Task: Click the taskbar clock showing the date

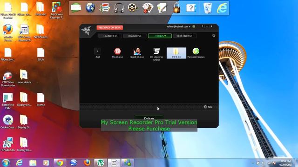Action: [x=285, y=163]
